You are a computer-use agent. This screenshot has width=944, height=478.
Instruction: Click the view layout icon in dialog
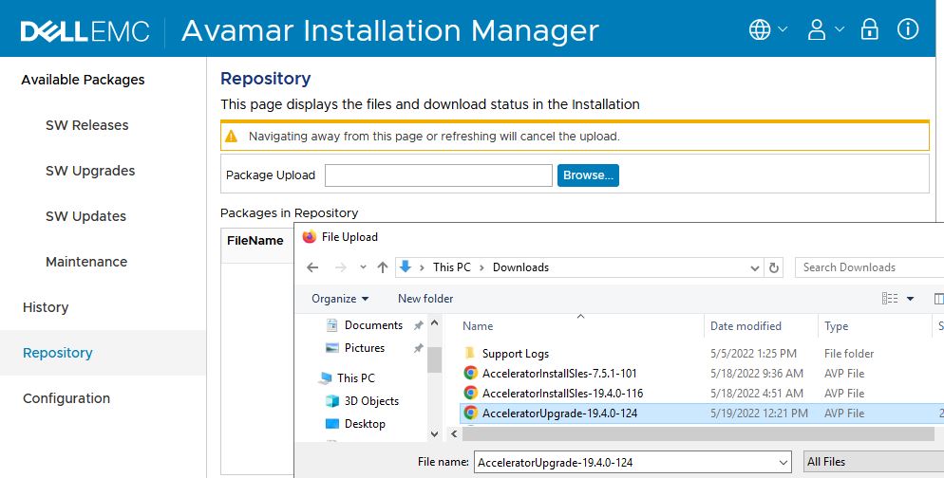click(x=890, y=299)
